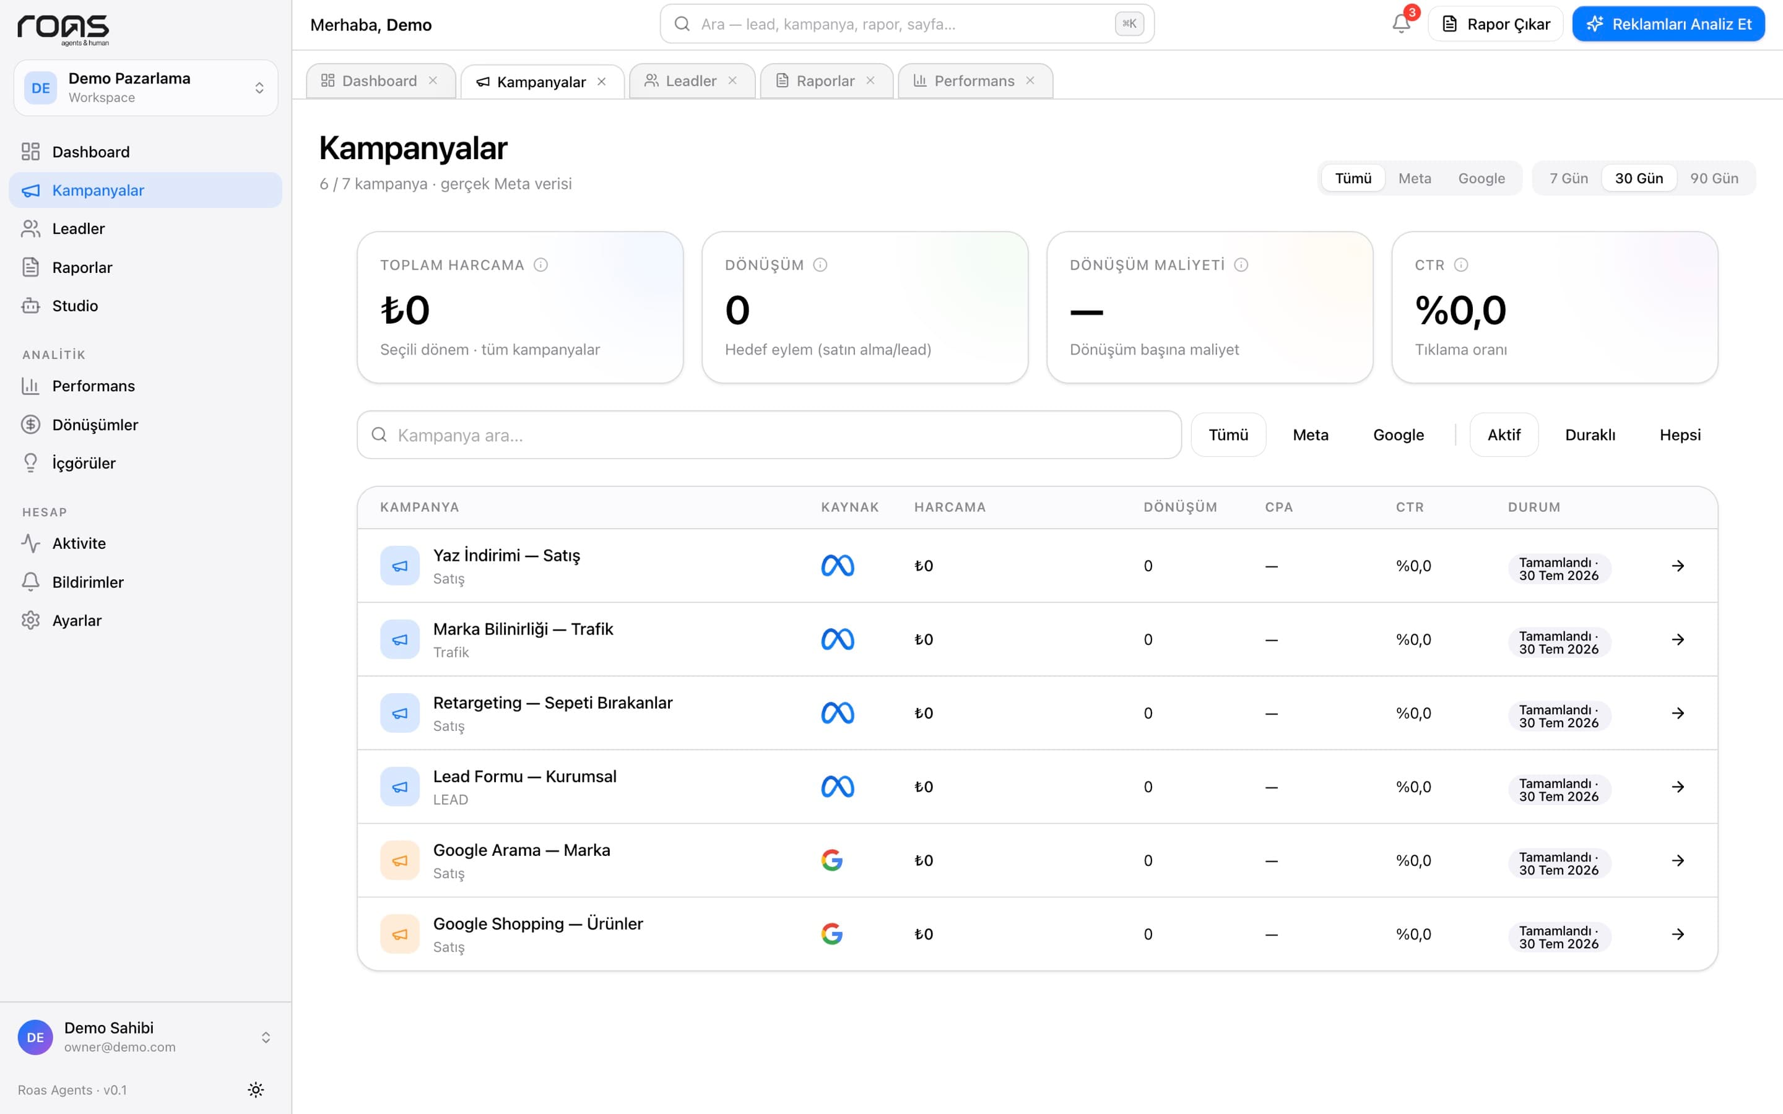Screen dimensions: 1783x1114
Task: Filter campaign list by Duraklı status
Action: 1590,434
